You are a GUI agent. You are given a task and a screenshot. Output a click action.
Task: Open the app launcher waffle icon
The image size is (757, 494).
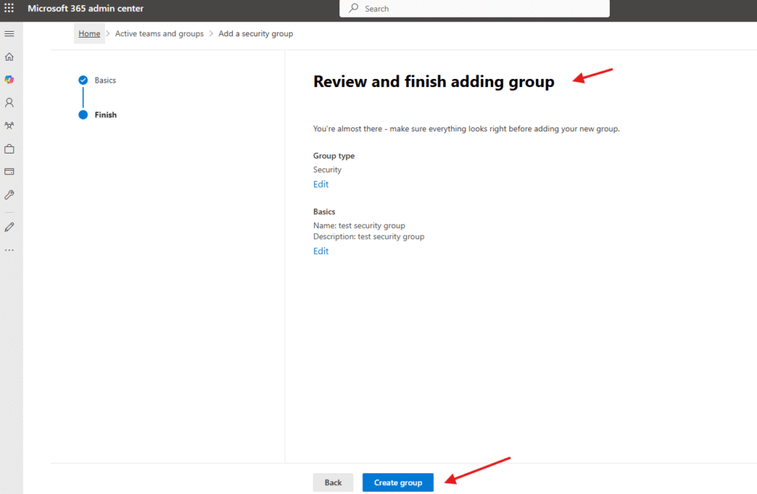[10, 8]
